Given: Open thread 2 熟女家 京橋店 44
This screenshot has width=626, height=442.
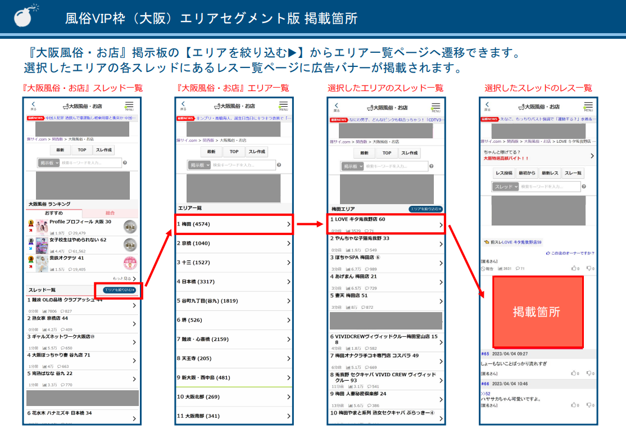Looking at the screenshot, I should pyautogui.click(x=82, y=324).
